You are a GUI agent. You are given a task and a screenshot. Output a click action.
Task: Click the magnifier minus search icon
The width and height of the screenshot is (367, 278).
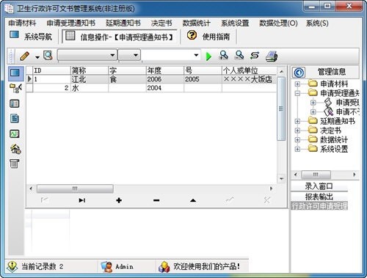(x=239, y=56)
